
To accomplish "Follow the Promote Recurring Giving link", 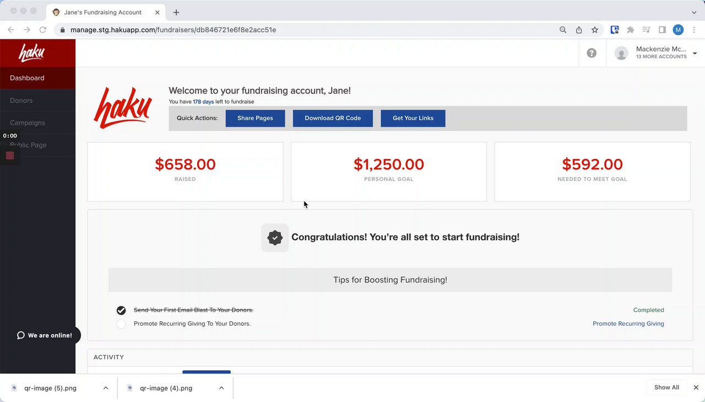I will [628, 324].
